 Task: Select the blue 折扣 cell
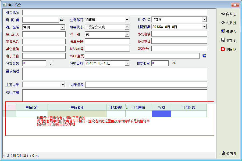click(x=161, y=114)
